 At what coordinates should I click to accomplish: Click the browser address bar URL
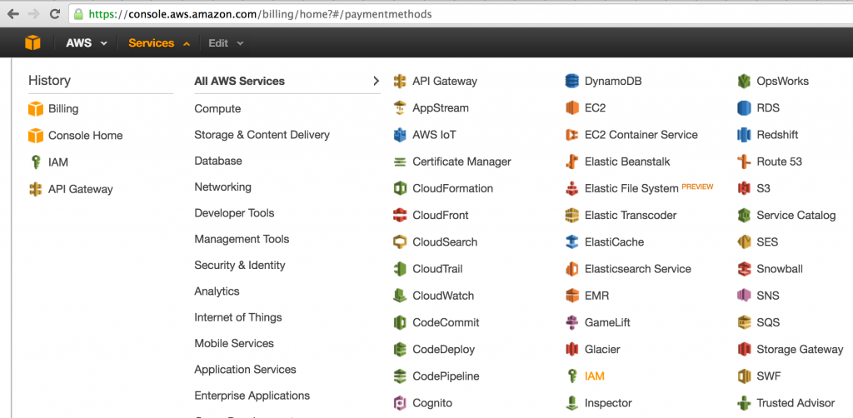[260, 14]
